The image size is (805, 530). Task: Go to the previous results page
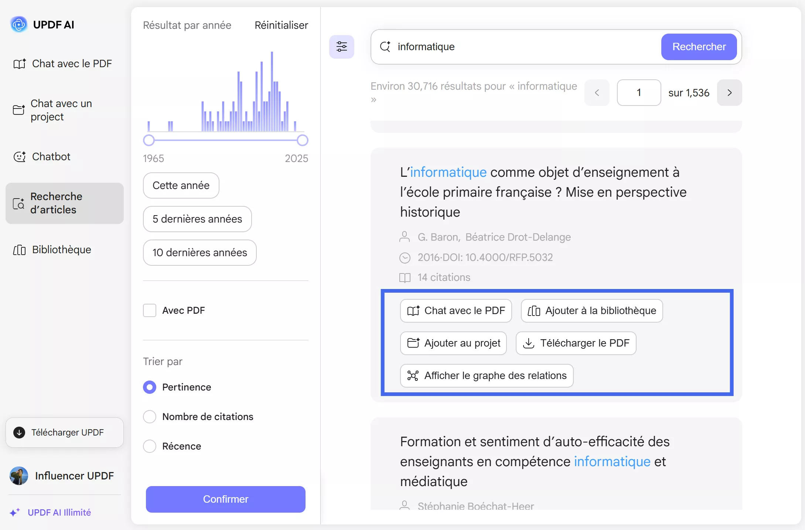[597, 93]
